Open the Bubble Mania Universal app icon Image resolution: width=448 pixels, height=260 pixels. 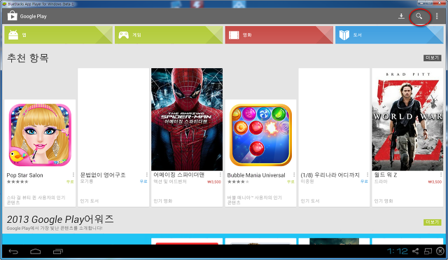(x=260, y=135)
